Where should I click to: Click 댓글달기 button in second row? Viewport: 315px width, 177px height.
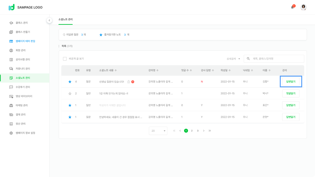(291, 93)
